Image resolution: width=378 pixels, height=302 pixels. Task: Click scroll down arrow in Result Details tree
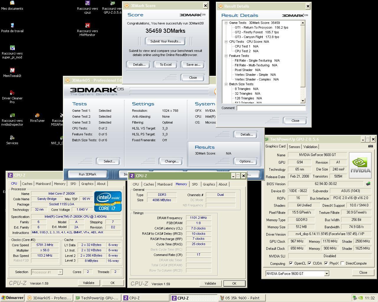pos(303,101)
